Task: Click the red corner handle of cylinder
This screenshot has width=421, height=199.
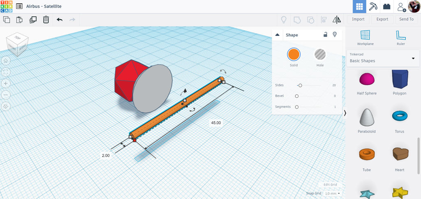Action: coord(134,140)
